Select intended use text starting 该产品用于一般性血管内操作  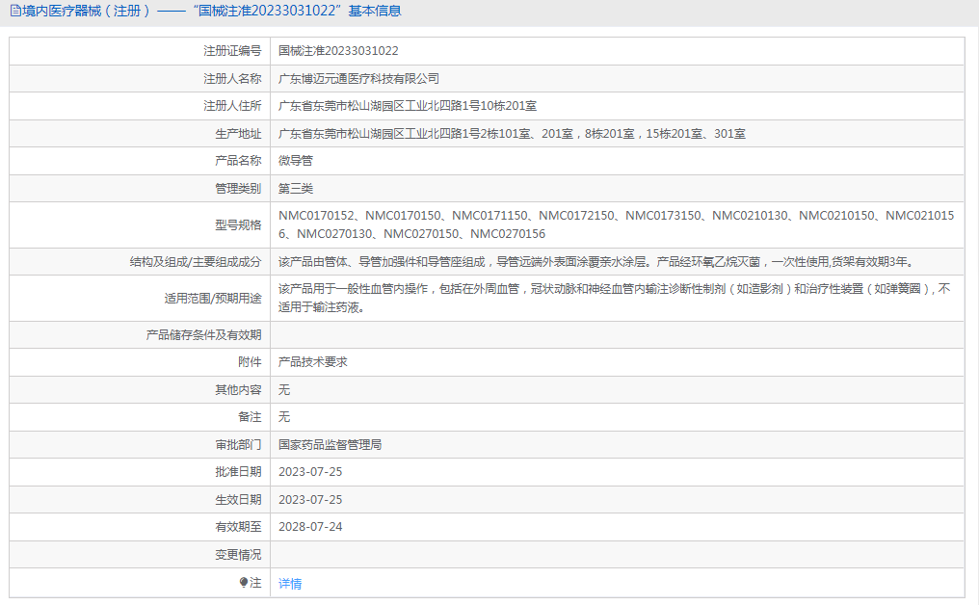(615, 298)
